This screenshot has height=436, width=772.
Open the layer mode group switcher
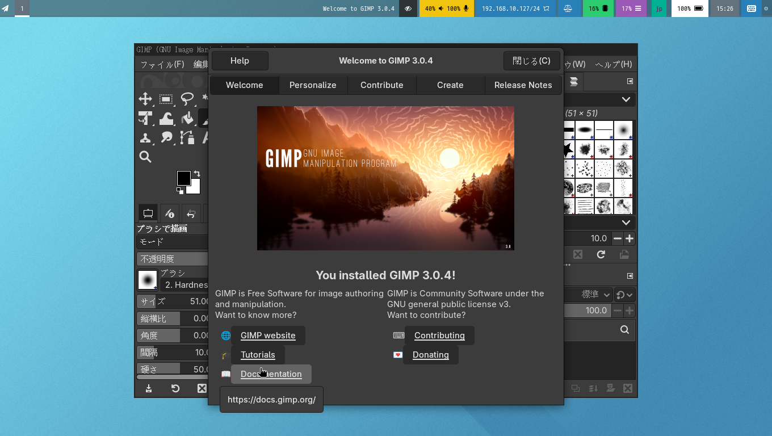[624, 295]
